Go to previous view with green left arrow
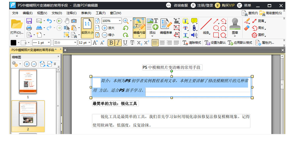 59,21
